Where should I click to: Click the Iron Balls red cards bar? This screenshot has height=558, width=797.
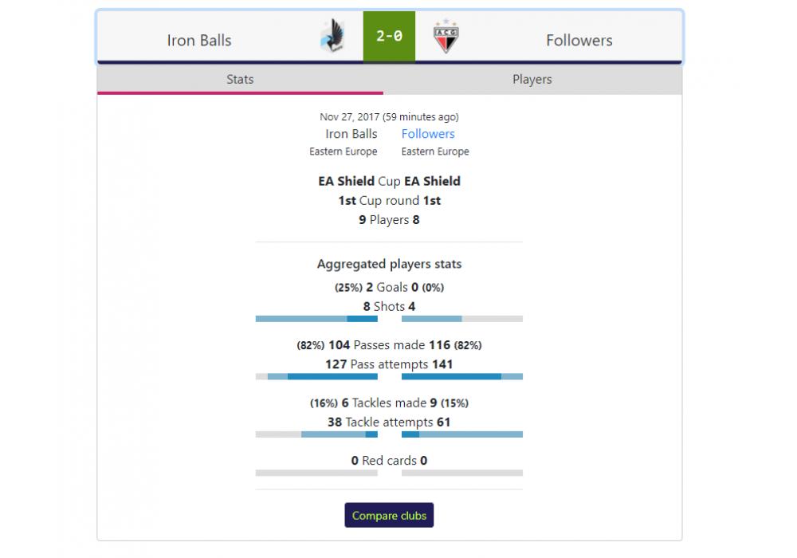[316, 473]
